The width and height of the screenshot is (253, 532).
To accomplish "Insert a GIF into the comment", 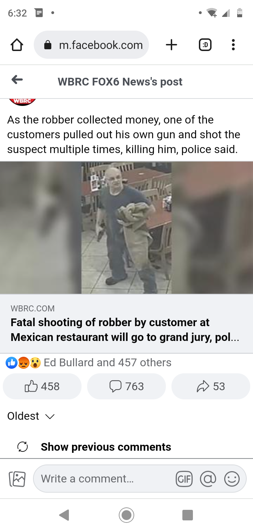I will tap(184, 479).
